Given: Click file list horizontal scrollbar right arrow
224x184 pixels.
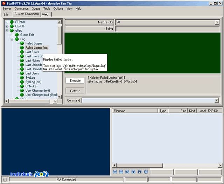Looking at the screenshot, I should [x=220, y=165].
